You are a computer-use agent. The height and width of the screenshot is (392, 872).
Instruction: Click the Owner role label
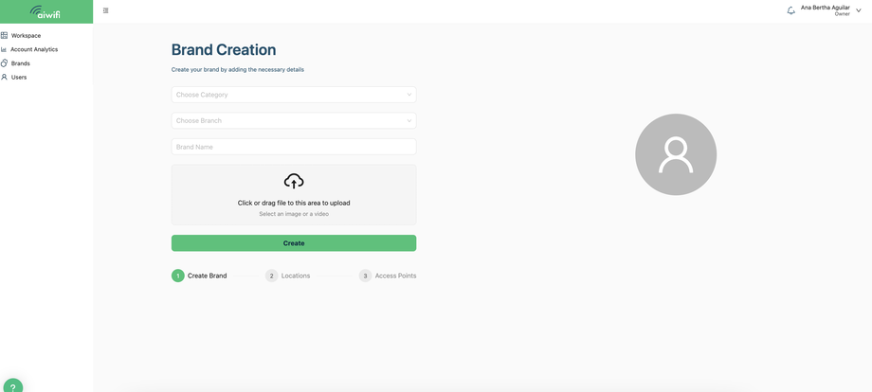click(842, 14)
